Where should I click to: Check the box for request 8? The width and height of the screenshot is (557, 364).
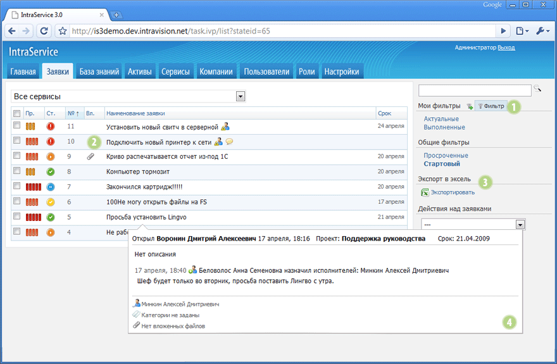pyautogui.click(x=16, y=171)
